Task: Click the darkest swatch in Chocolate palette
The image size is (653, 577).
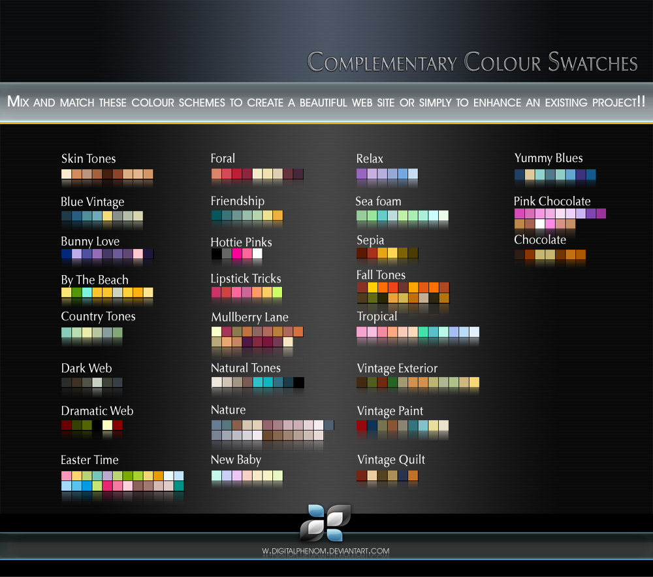Action: pos(518,254)
